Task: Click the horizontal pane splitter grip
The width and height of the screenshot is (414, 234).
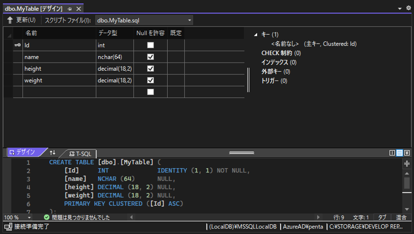Action: click(241, 153)
